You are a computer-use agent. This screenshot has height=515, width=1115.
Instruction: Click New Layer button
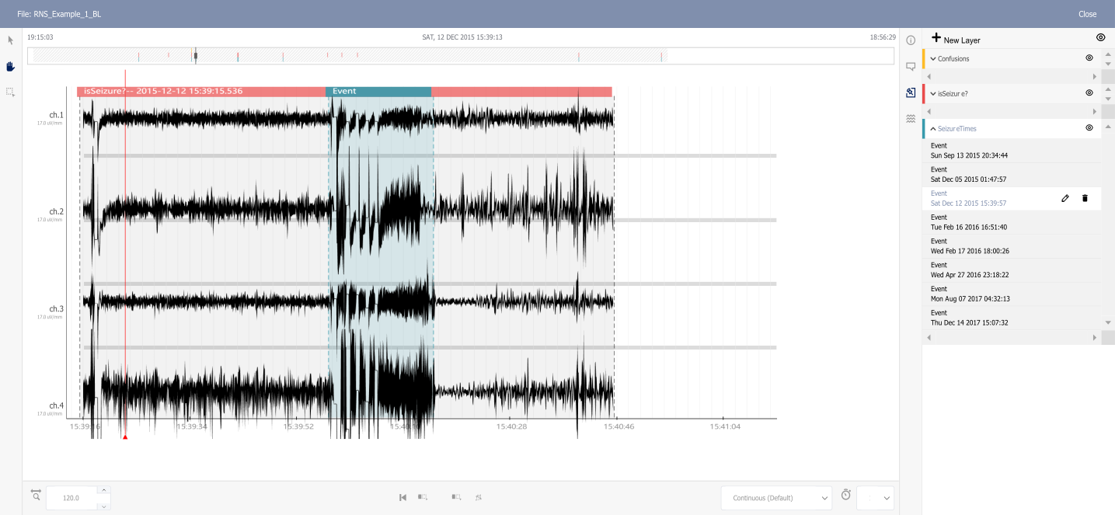[x=956, y=39]
